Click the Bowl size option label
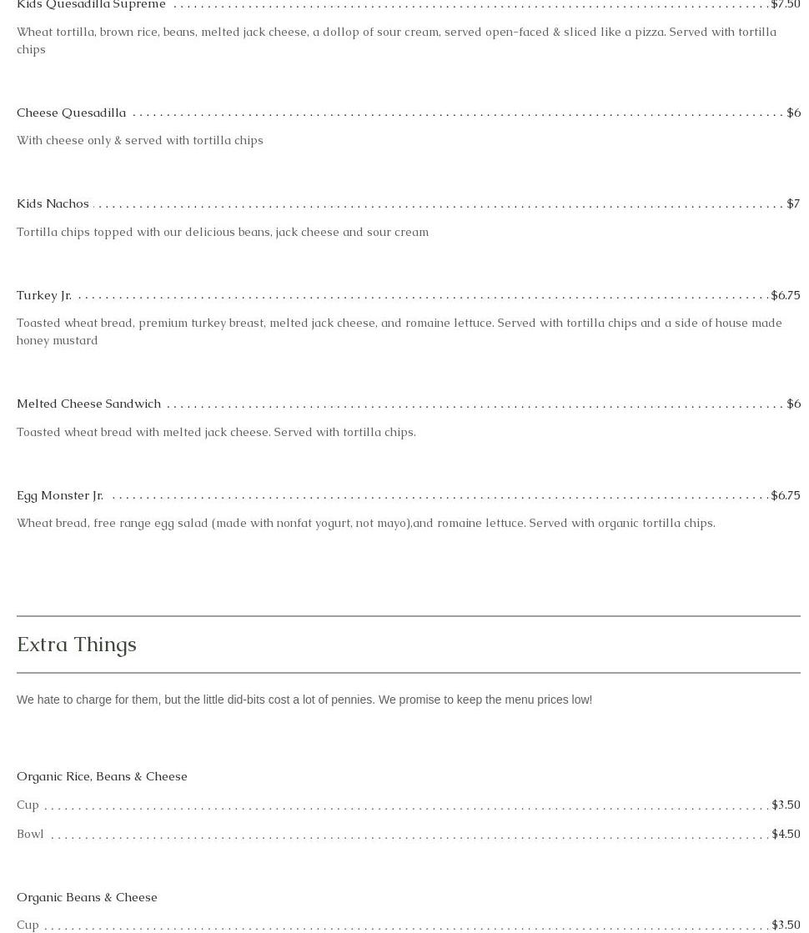Image resolution: width=809 pixels, height=933 pixels. [30, 834]
